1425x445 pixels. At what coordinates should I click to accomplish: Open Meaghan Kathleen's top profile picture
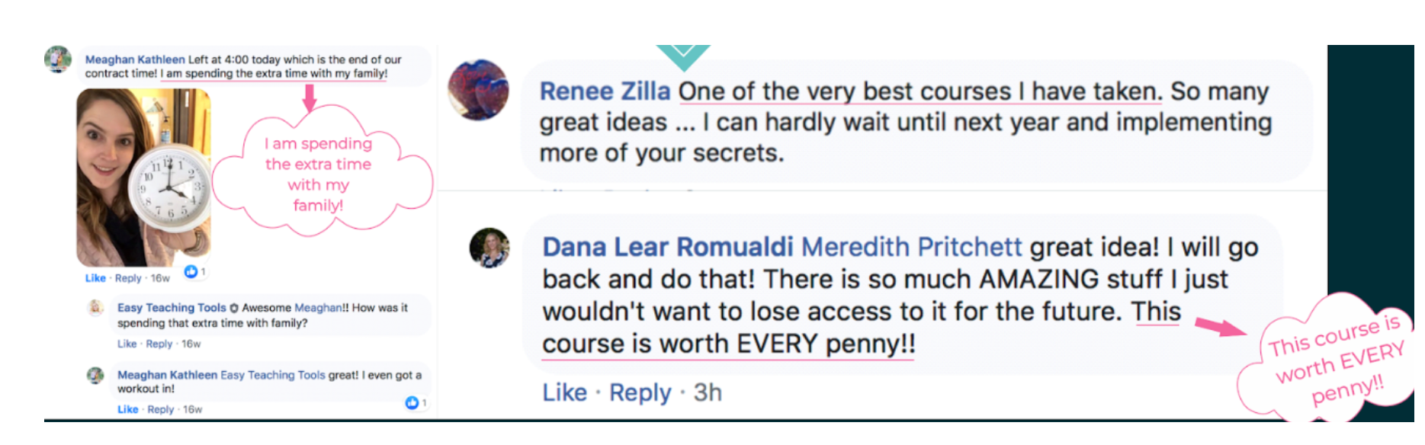click(58, 59)
